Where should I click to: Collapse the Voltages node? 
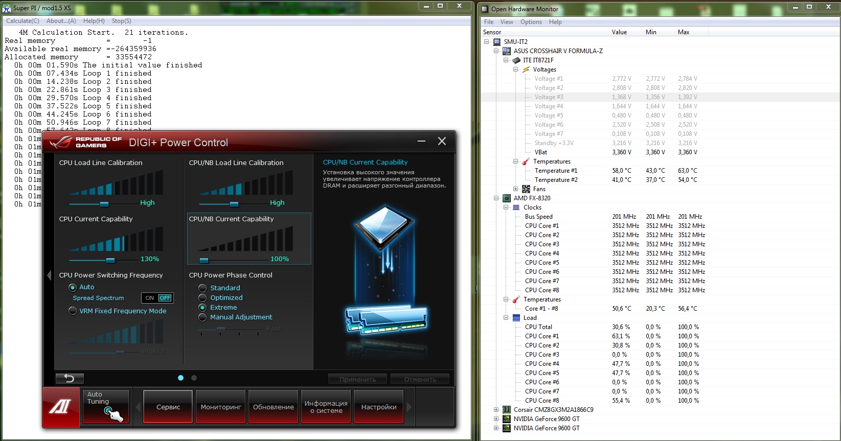click(516, 69)
